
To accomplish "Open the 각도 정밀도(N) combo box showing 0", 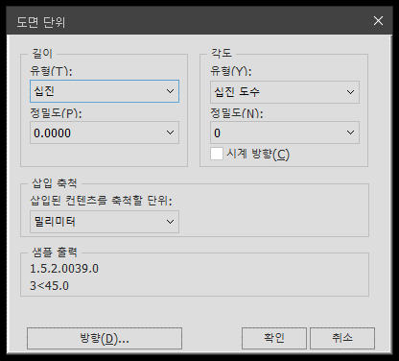I will 285,132.
